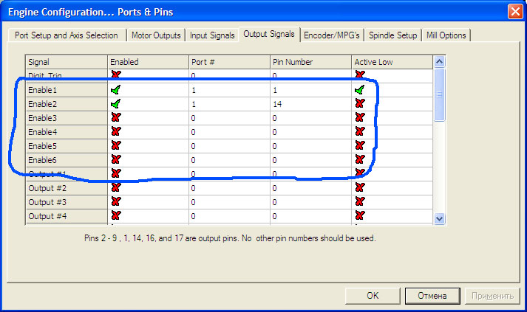The height and width of the screenshot is (312, 527).
Task: Edit Port # cell for Enable3
Action: (230, 118)
